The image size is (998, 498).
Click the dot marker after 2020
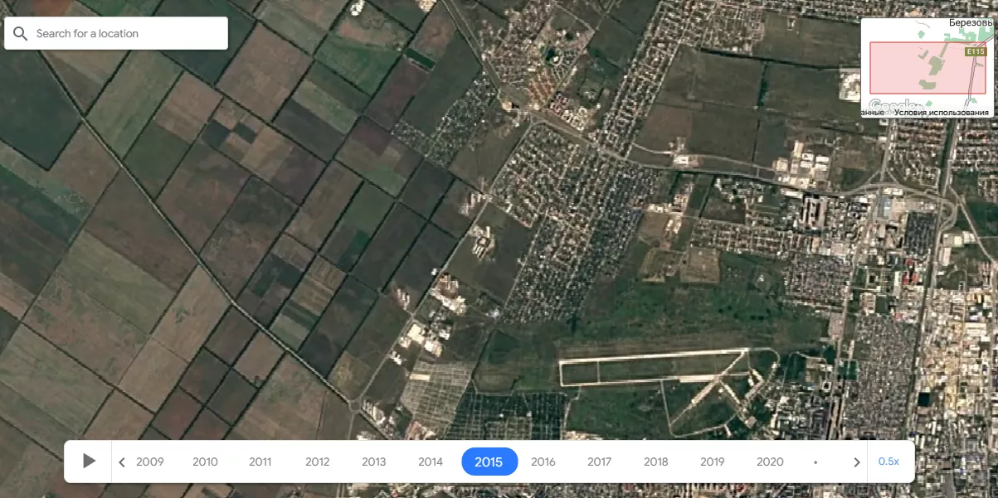pos(815,462)
